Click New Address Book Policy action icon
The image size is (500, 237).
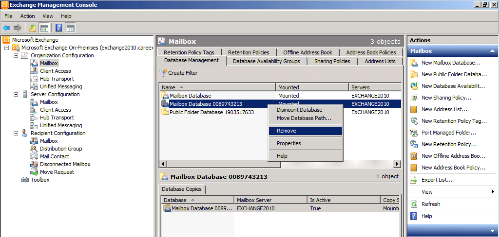[414, 168]
